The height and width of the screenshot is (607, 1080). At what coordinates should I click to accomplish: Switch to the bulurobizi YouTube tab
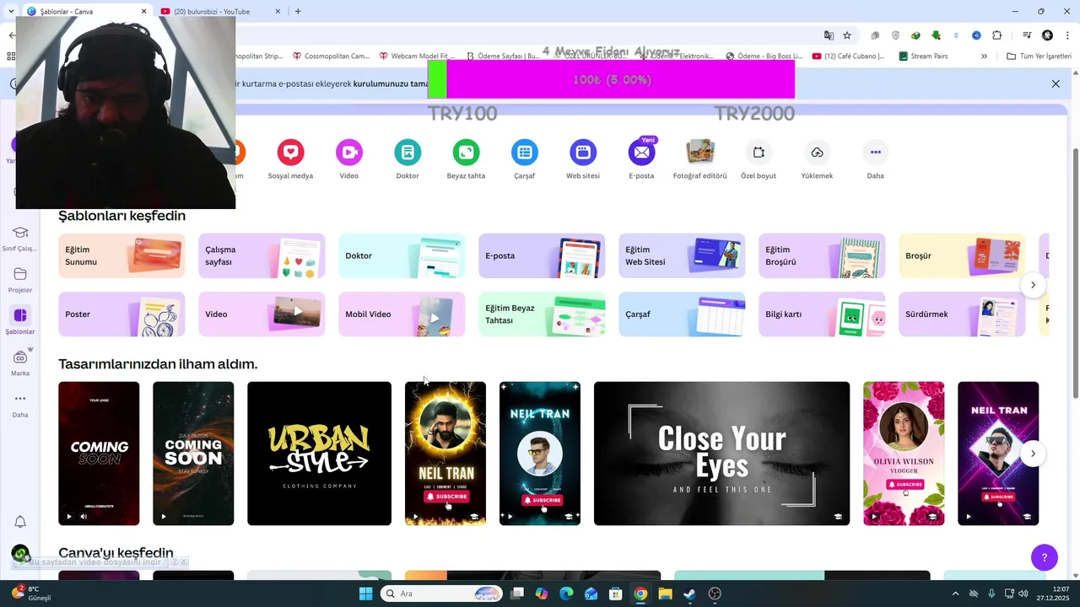221,12
